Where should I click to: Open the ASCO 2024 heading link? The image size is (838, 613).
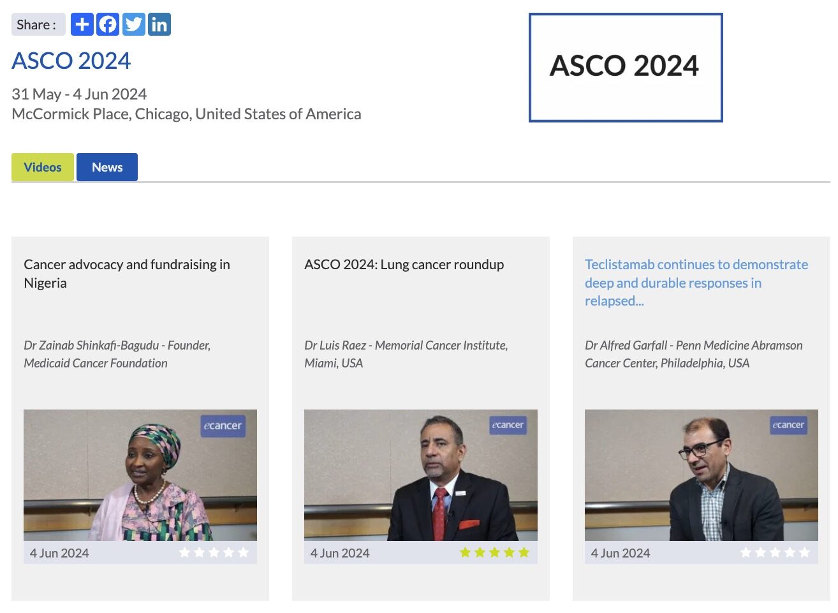71,61
